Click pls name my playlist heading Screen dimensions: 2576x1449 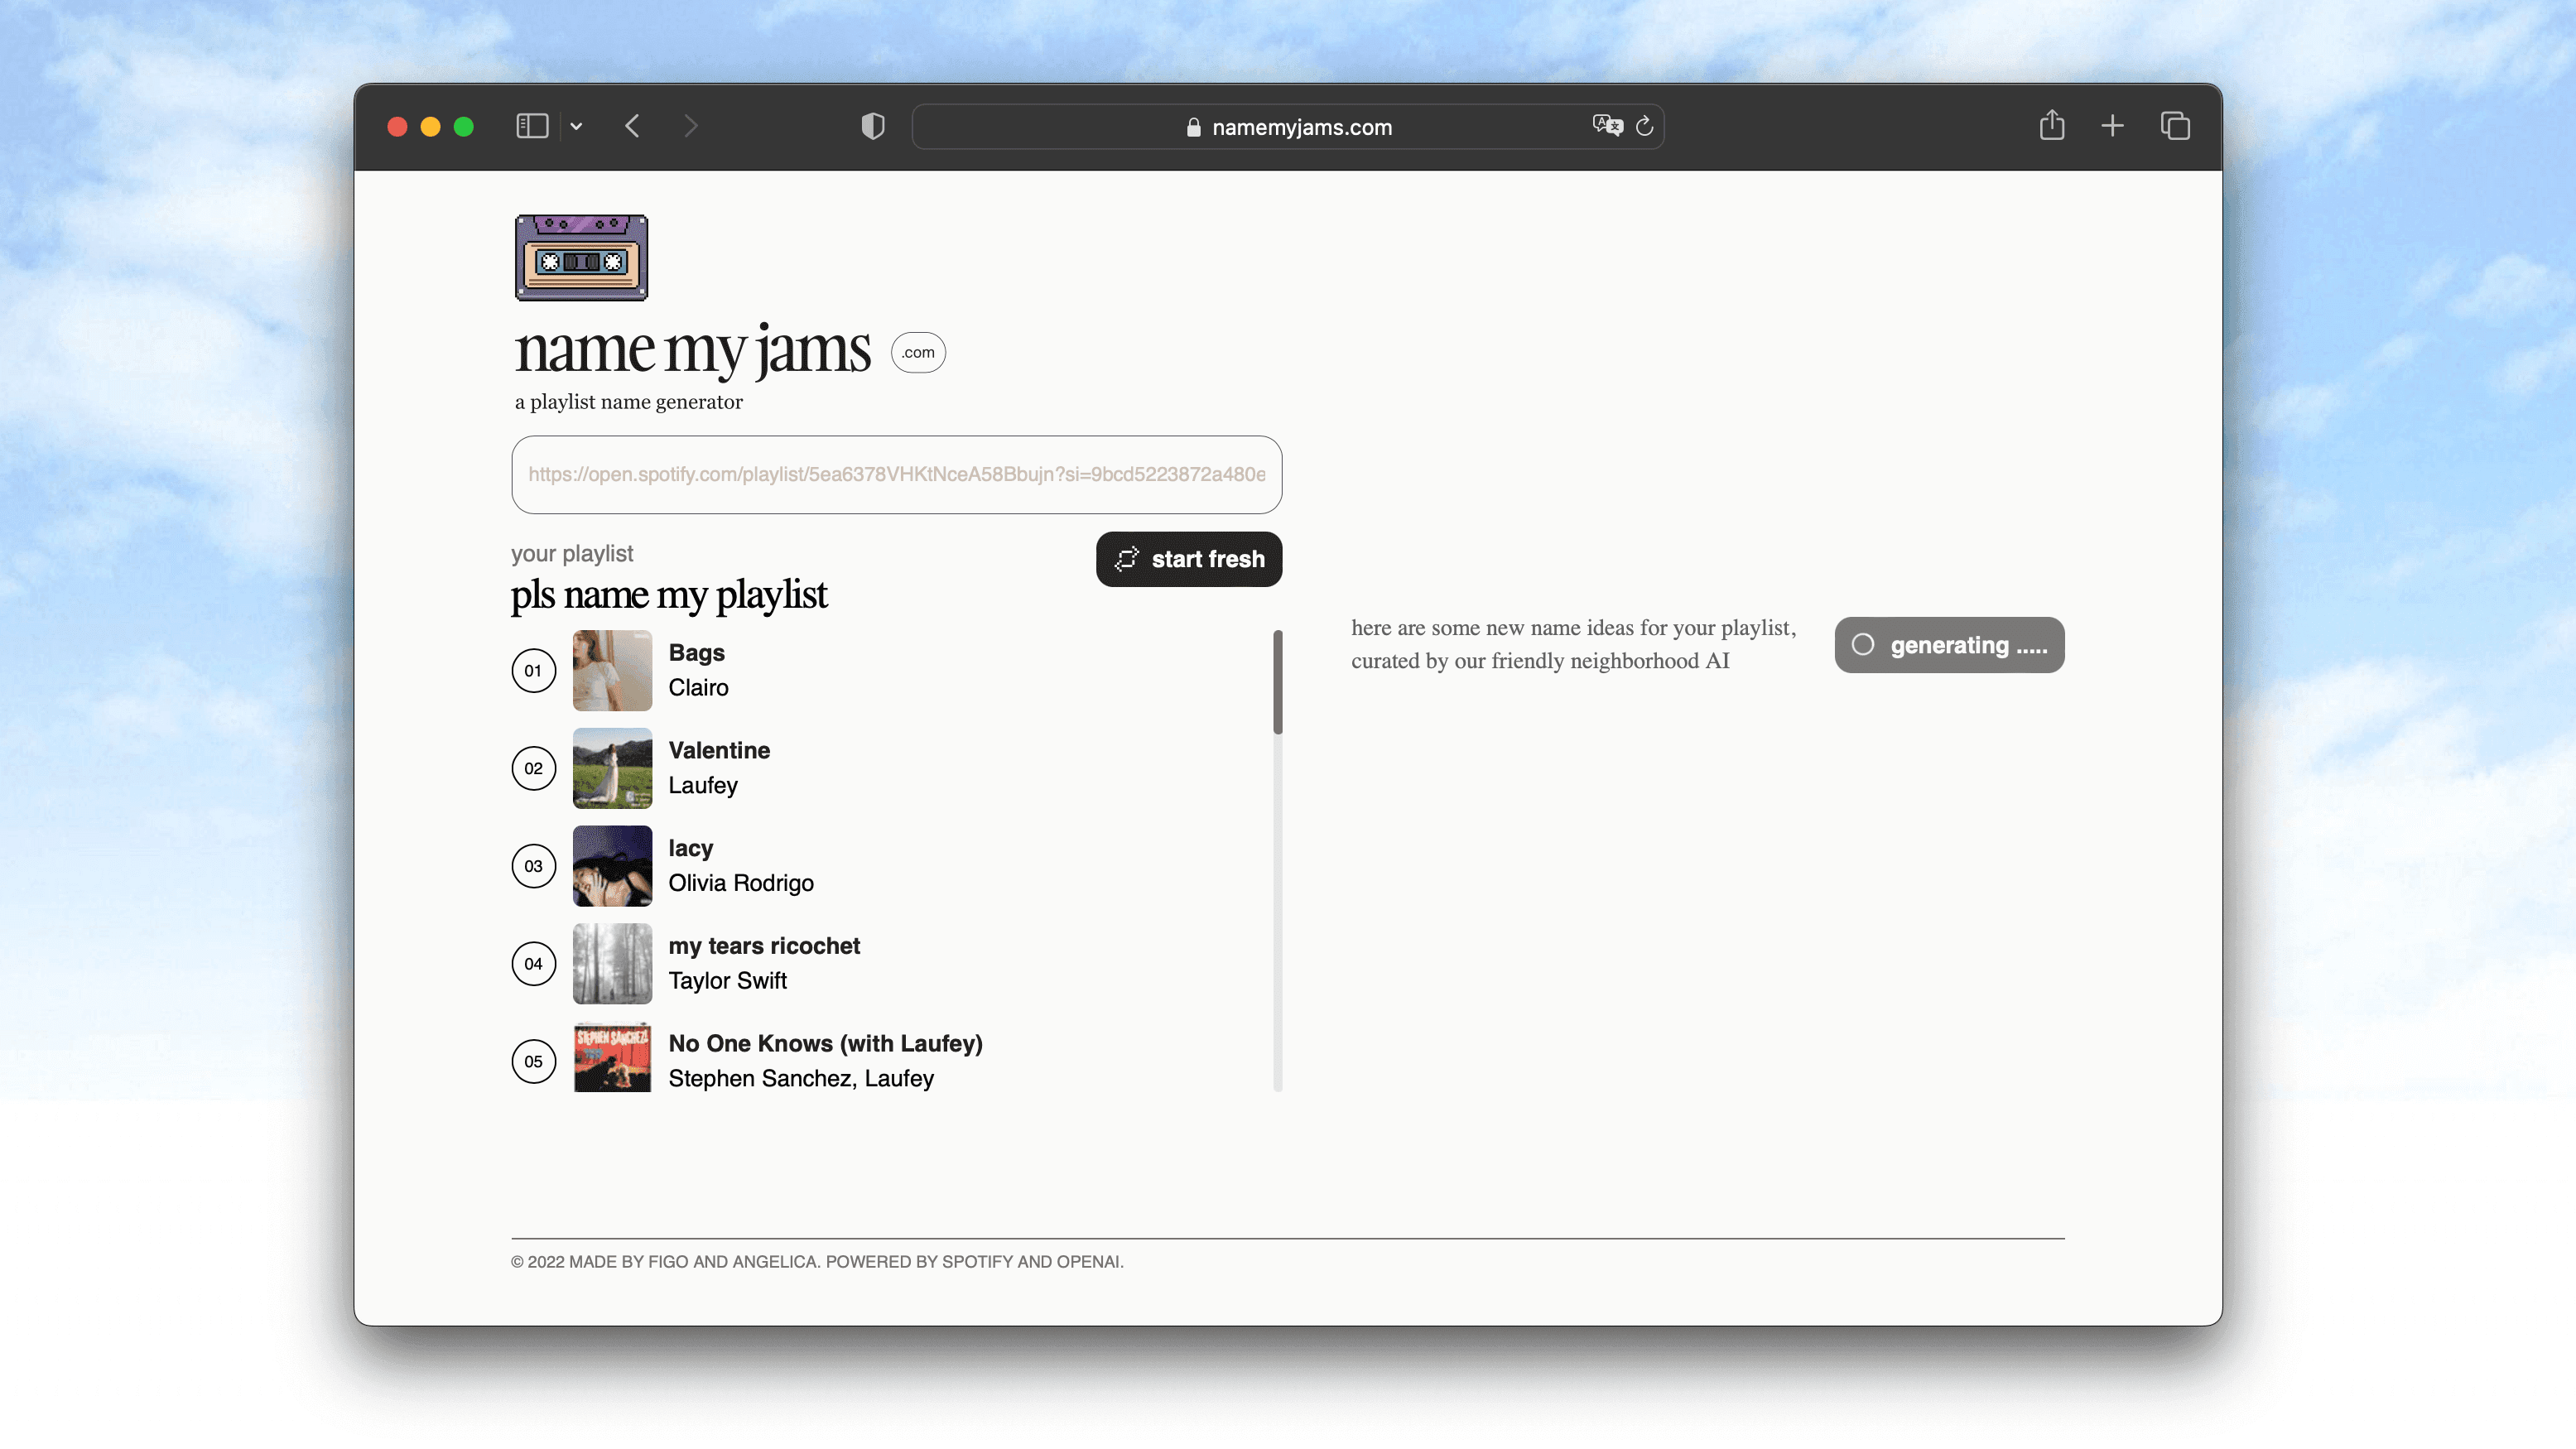coord(669,595)
